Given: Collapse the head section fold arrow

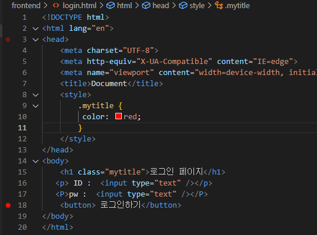Looking at the screenshot, I should 36,40.
